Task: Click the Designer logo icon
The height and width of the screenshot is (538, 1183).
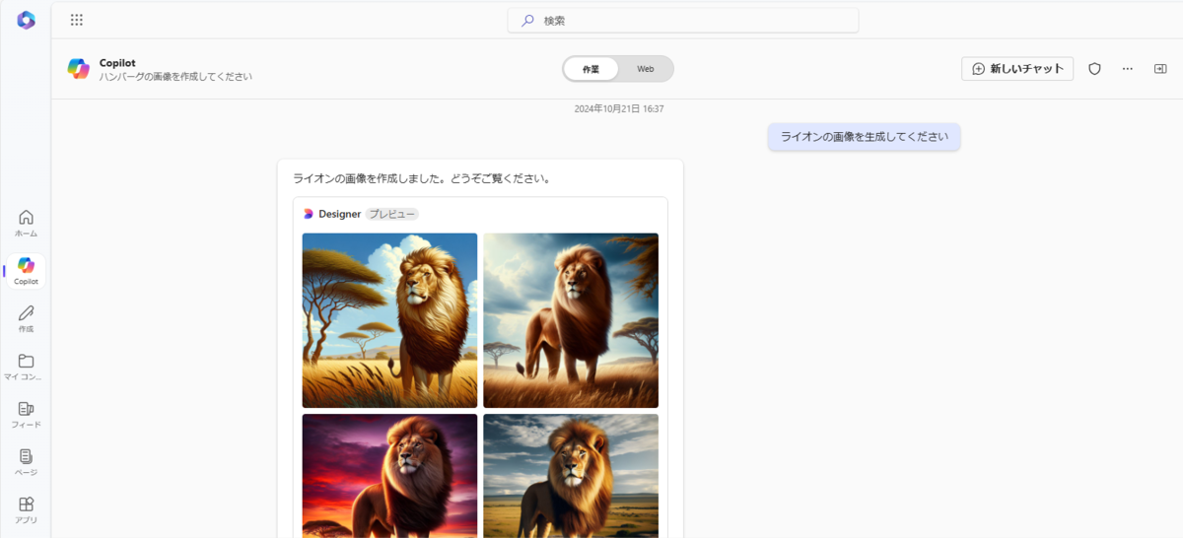Action: (x=308, y=214)
